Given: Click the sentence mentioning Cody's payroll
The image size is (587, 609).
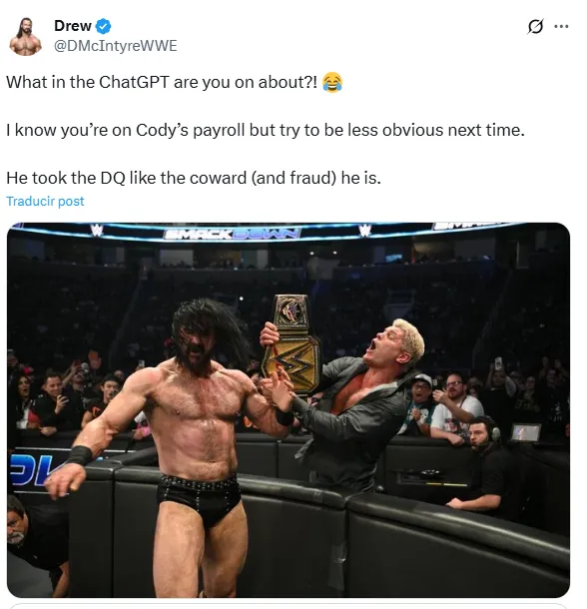Looking at the screenshot, I should pos(266,130).
